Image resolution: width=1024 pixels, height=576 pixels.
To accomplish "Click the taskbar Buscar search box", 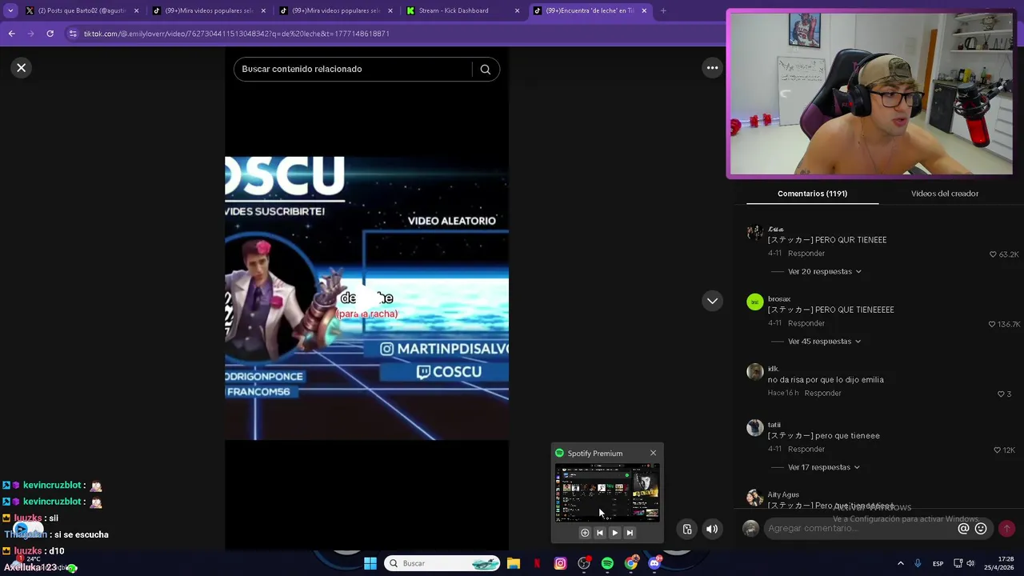I will click(x=442, y=563).
